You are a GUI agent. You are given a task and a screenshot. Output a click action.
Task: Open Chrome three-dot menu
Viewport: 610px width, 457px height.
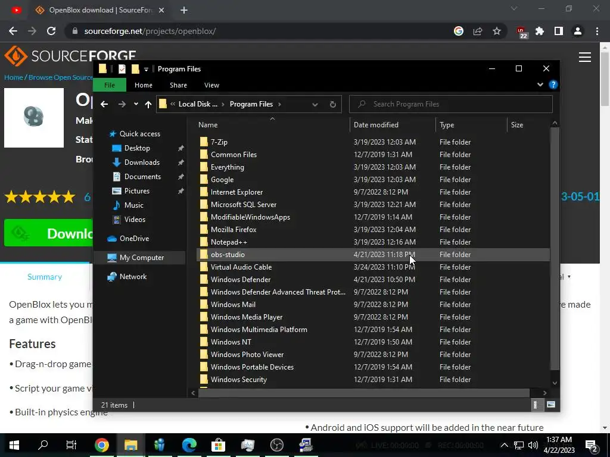[597, 31]
